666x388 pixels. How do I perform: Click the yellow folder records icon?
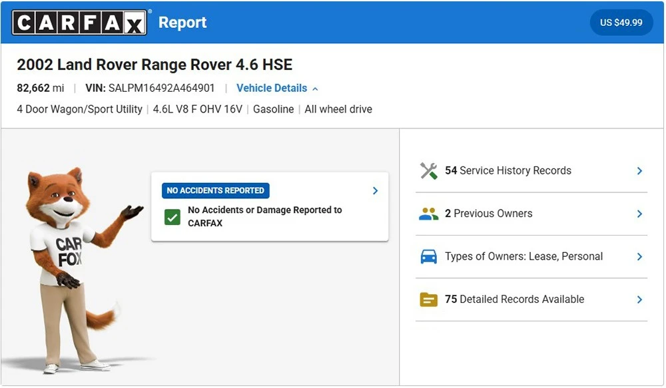click(428, 299)
